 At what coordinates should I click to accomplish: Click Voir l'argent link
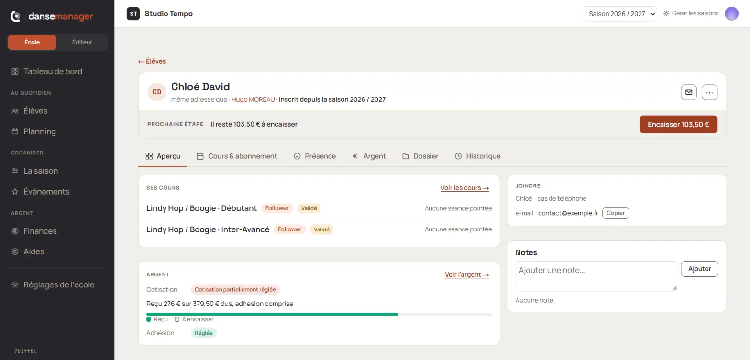click(x=467, y=274)
